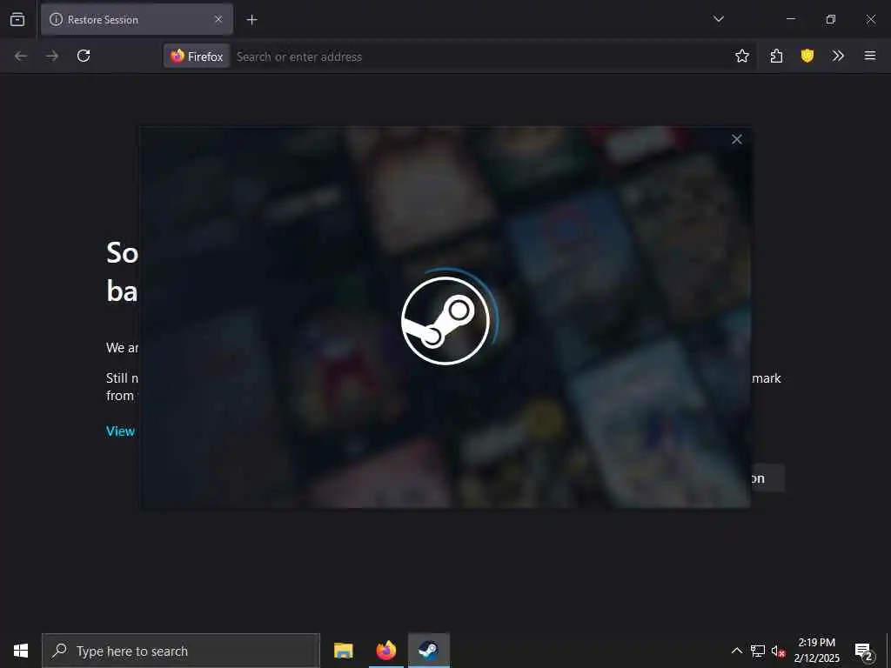Open a new tab with the plus button
891x668 pixels.
[251, 20]
